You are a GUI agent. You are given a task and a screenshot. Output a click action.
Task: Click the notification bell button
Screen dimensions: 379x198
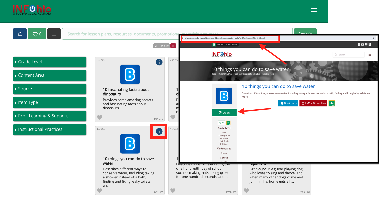click(x=20, y=34)
